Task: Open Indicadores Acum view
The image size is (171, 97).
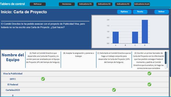Action: pos(142,4)
